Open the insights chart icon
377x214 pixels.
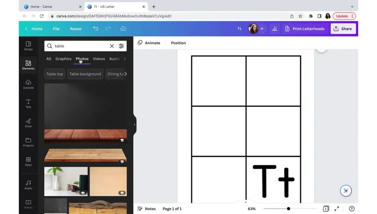click(x=275, y=29)
